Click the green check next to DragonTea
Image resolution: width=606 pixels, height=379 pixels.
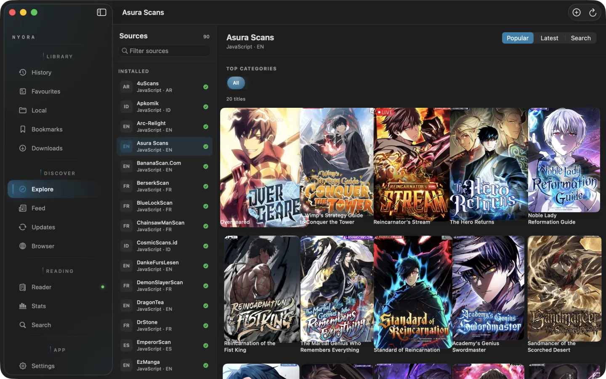(206, 306)
